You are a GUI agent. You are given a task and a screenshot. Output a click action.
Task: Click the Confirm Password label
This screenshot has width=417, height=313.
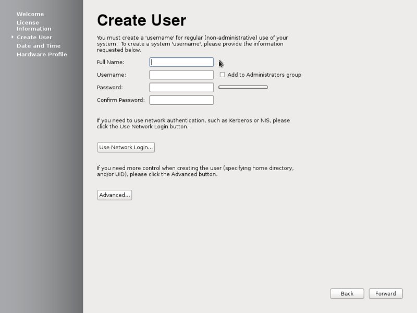121,100
